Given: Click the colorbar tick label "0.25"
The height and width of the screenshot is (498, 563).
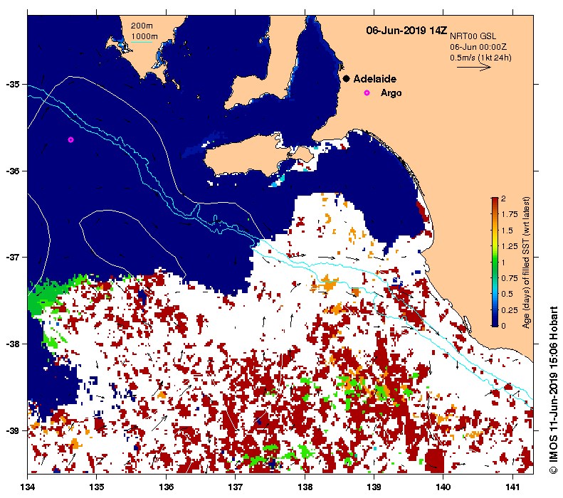Looking at the screenshot, I should point(510,310).
